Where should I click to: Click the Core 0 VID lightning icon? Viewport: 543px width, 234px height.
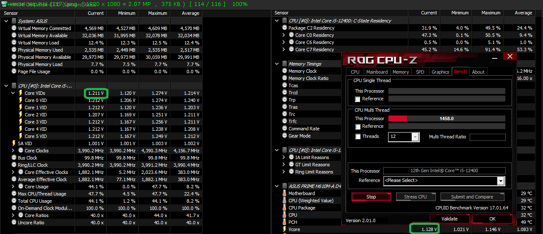point(21,100)
